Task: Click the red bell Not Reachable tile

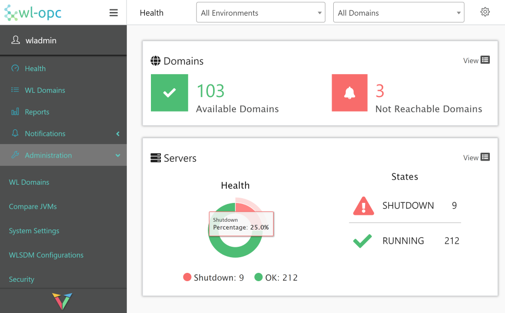Action: [x=349, y=93]
